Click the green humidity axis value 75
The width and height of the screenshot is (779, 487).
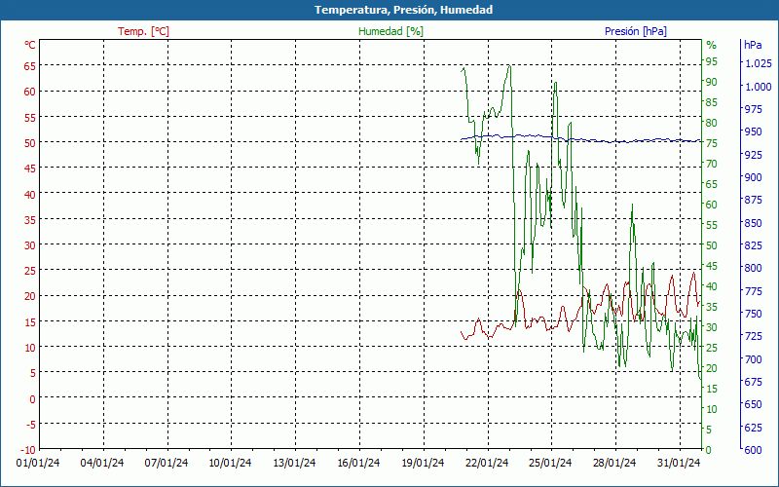tap(712, 143)
